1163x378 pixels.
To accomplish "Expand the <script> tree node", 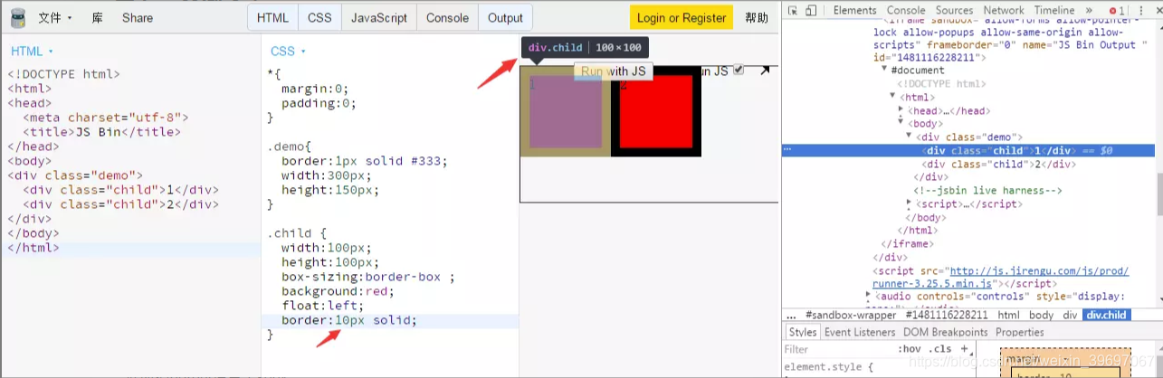I will tap(909, 204).
